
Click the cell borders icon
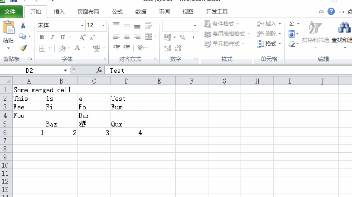pyautogui.click(x=42, y=48)
